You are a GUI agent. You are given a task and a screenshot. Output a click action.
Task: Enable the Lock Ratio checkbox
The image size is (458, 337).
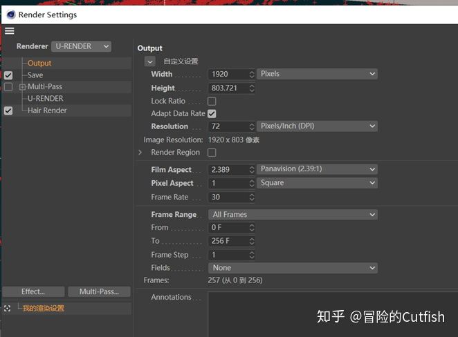212,101
